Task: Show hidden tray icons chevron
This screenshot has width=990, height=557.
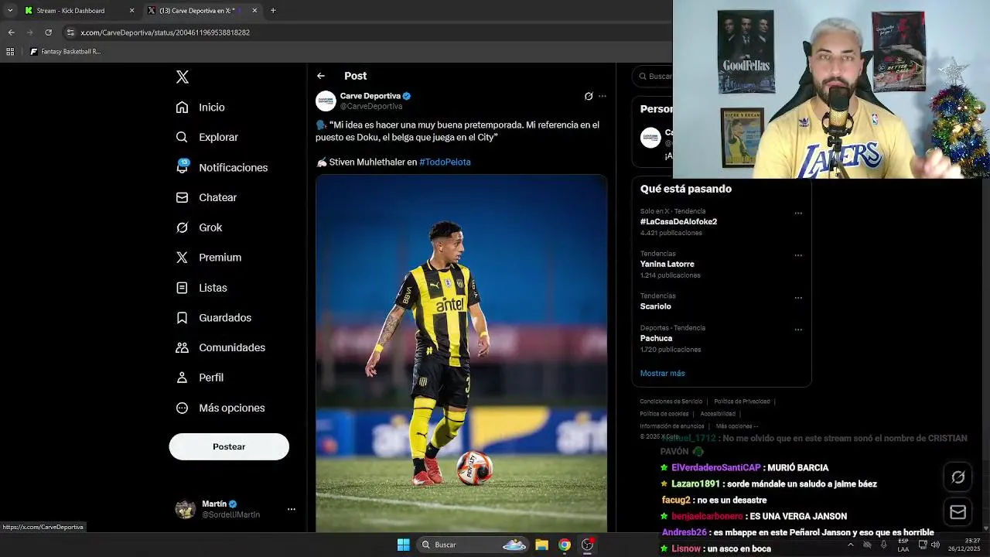Action: (x=850, y=545)
